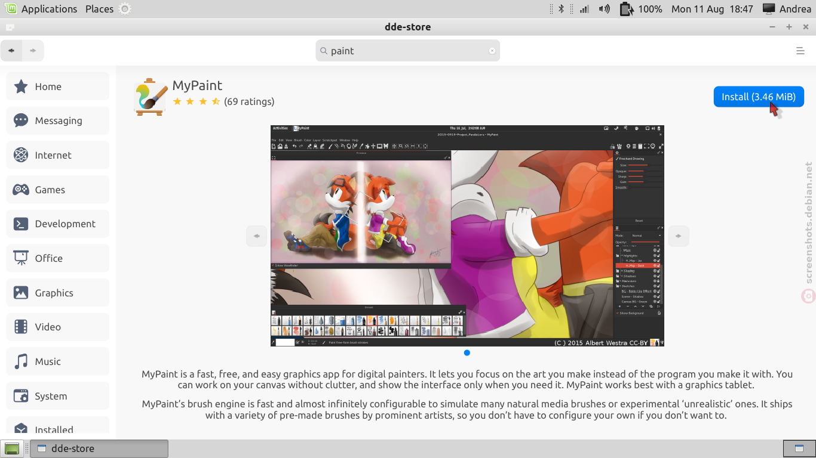The image size is (816, 458).
Task: Open the hamburger main menu
Action: tap(800, 51)
